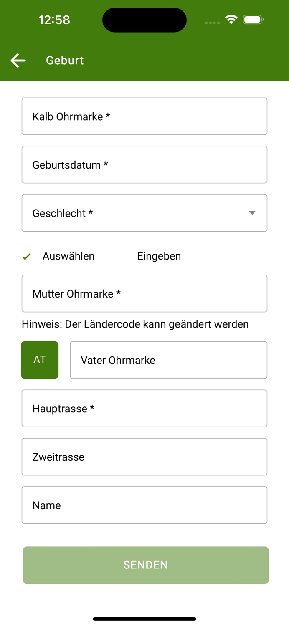Open the country code selector

[x=40, y=360]
